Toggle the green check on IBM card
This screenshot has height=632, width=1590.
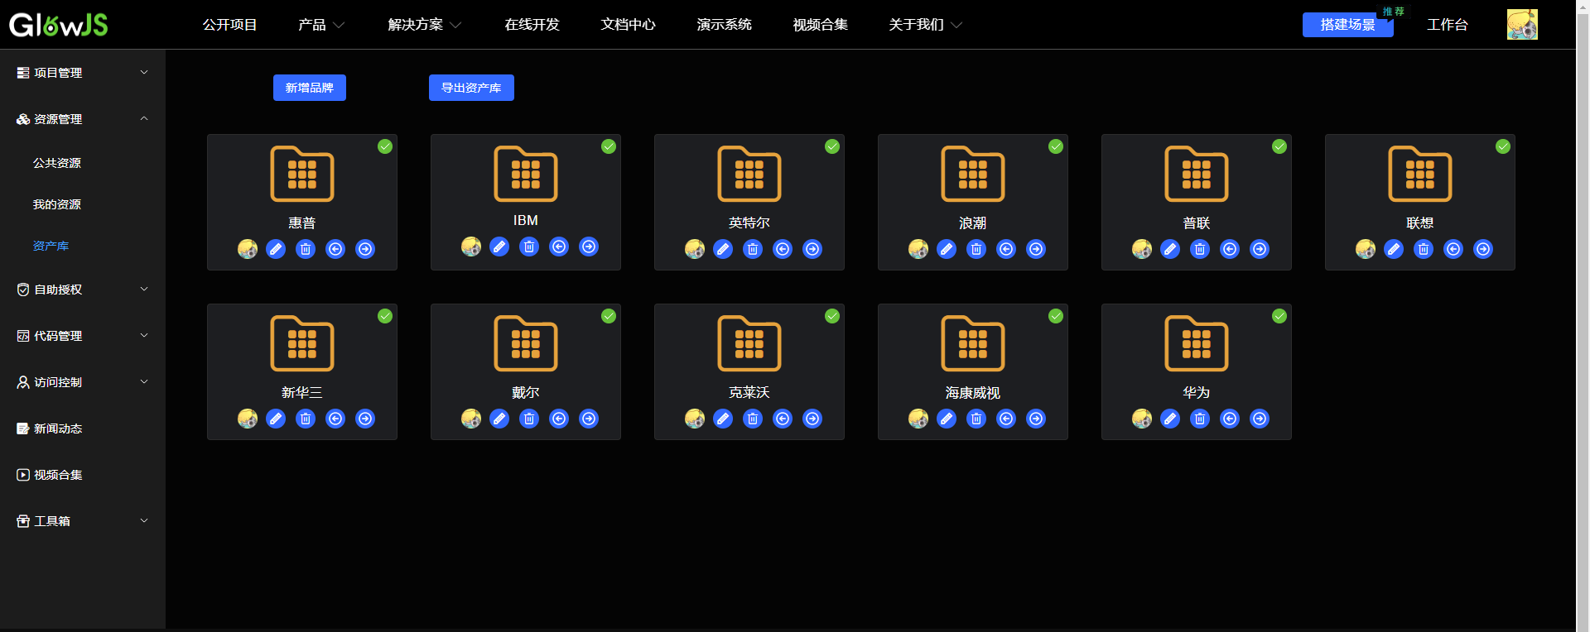coord(609,146)
